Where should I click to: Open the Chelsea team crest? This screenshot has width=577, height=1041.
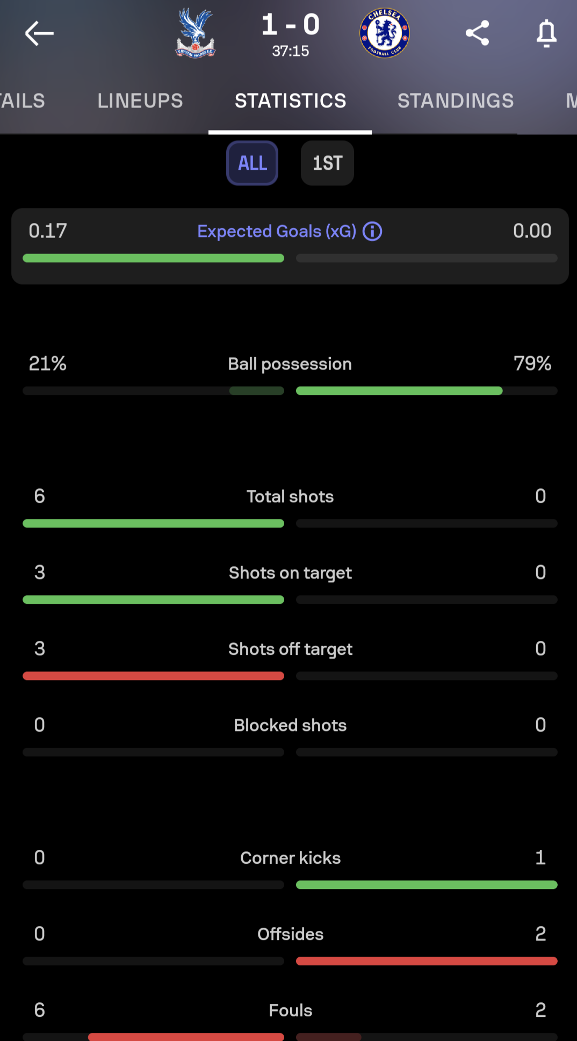(x=385, y=33)
